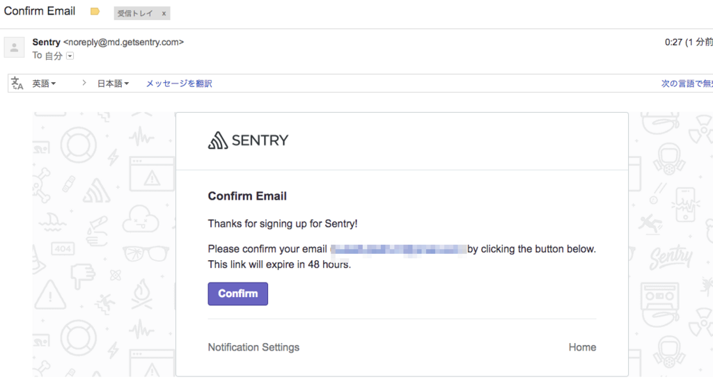
Task: Open the 英語 source language dropdown
Action: (x=44, y=83)
